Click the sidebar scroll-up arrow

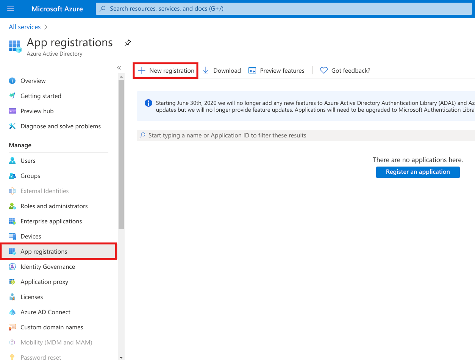point(121,77)
